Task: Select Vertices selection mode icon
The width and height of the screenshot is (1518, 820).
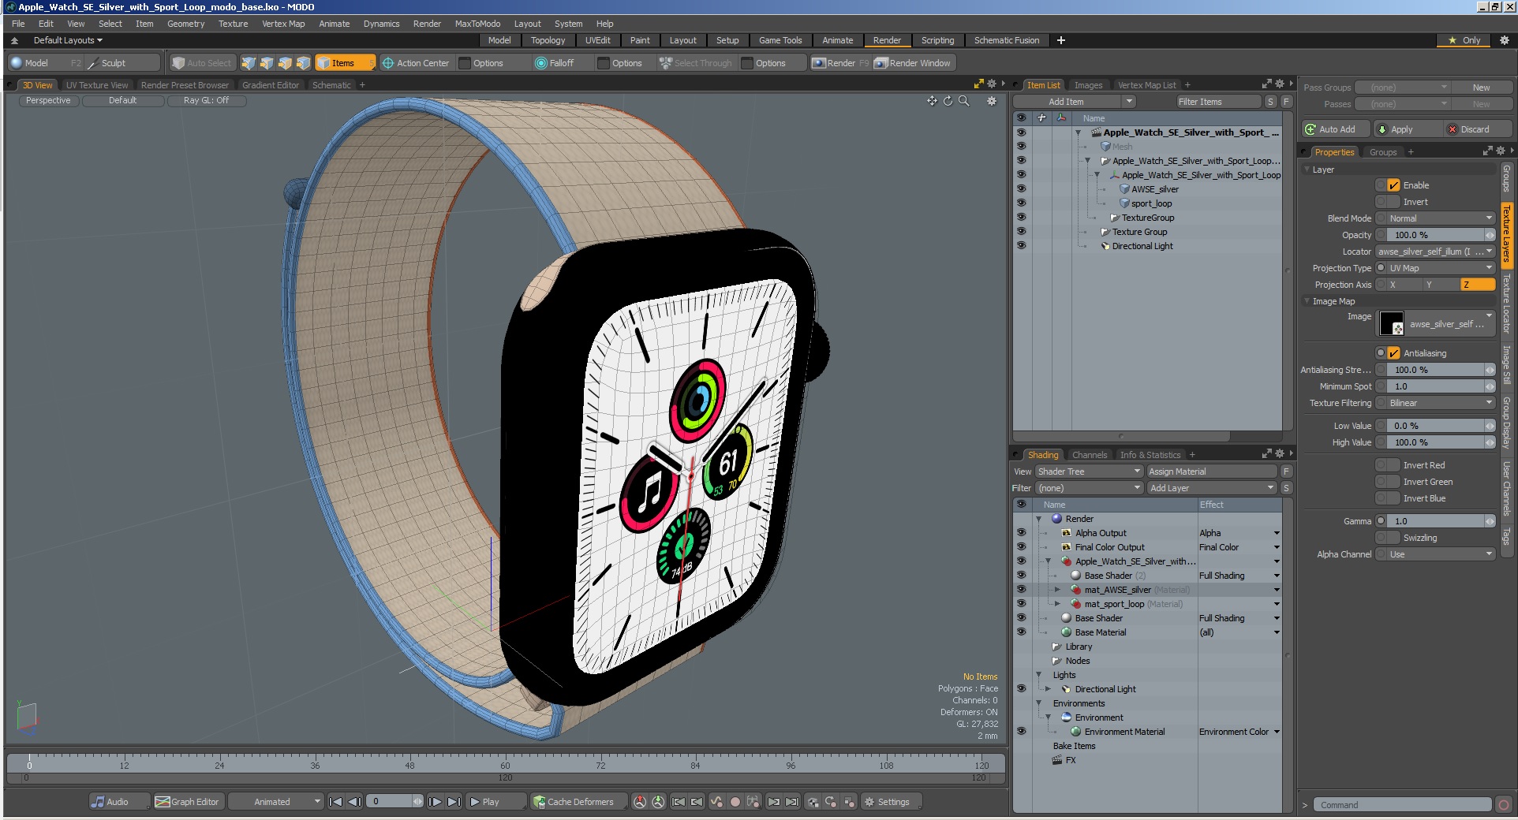Action: (x=249, y=63)
